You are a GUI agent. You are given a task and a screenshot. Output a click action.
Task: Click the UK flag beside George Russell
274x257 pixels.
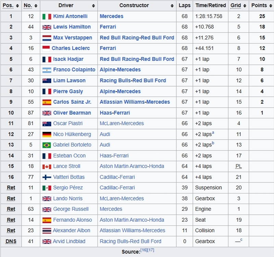47,209
